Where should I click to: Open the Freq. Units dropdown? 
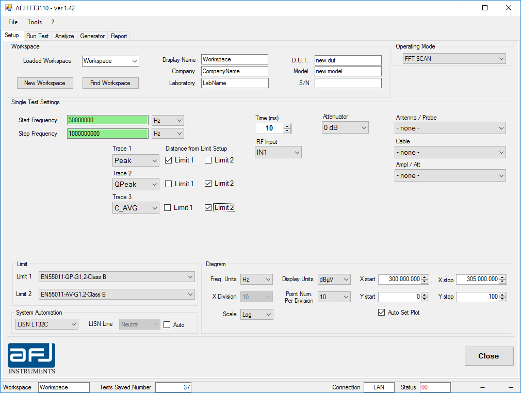pos(256,280)
